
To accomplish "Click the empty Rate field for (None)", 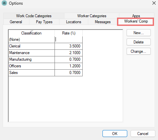I will (68, 39).
